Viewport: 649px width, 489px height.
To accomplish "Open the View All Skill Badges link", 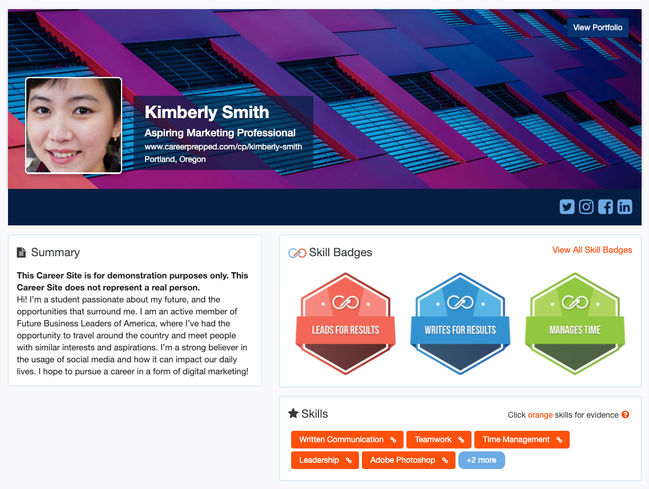I will click(x=592, y=250).
